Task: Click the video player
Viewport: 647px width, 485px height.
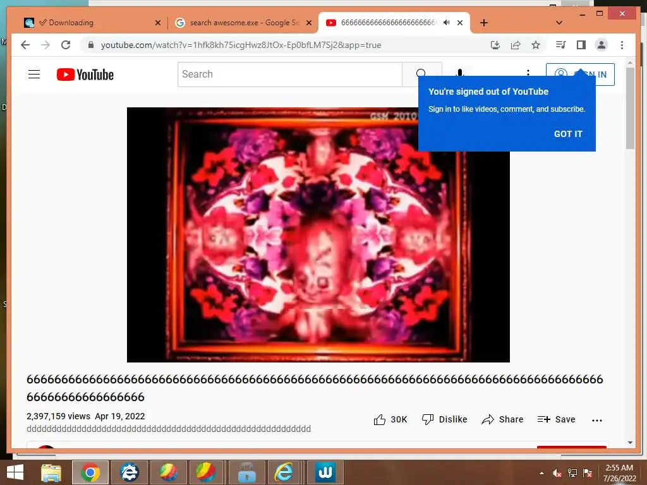Action: [318, 235]
